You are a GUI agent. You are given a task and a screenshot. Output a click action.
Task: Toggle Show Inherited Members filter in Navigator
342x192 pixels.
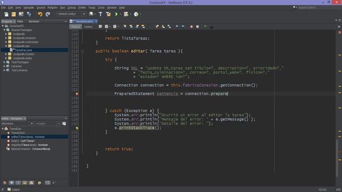point(5,183)
